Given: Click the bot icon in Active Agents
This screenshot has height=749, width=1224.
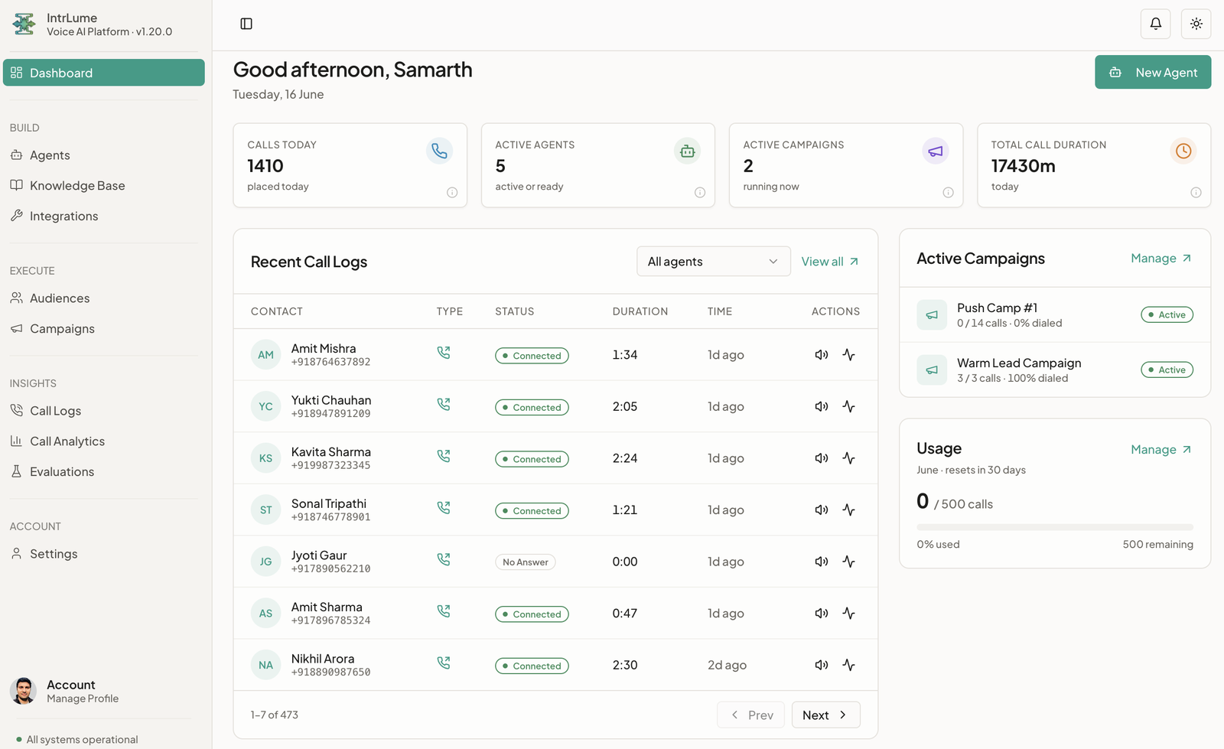Looking at the screenshot, I should (687, 151).
